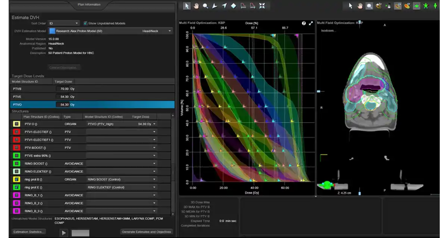Screen dimensions: 448x238
Task: Click the magnifier zoom tool in DVH toolbar
Action: pyautogui.click(x=206, y=6)
